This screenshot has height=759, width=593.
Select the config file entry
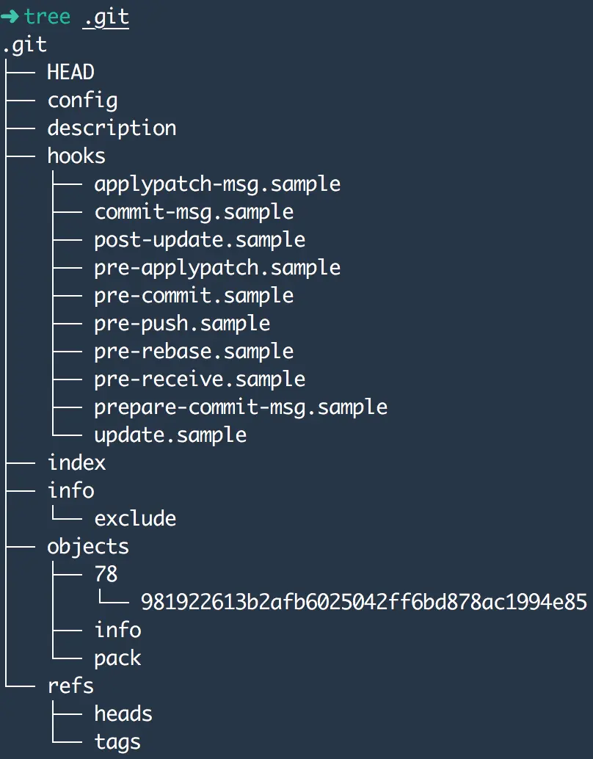pyautogui.click(x=82, y=100)
